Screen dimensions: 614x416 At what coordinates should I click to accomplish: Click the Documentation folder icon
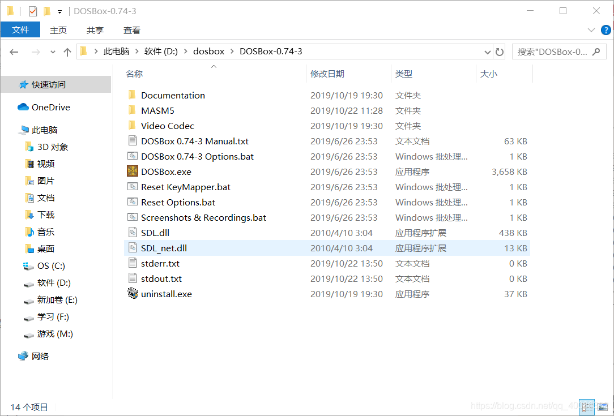(133, 95)
